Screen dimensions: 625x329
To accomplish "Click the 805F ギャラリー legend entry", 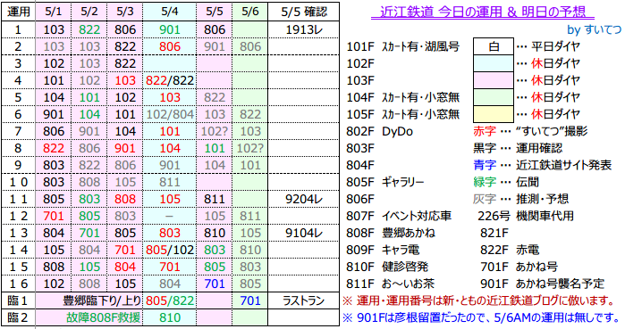I will coord(385,183).
